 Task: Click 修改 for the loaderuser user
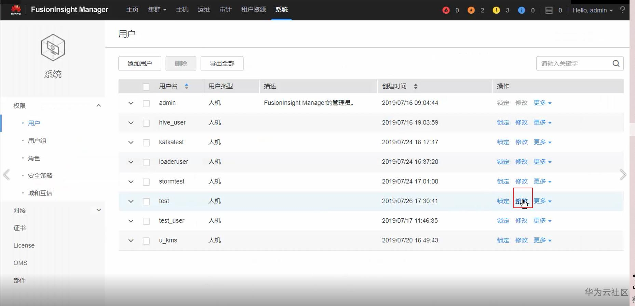[x=522, y=162]
